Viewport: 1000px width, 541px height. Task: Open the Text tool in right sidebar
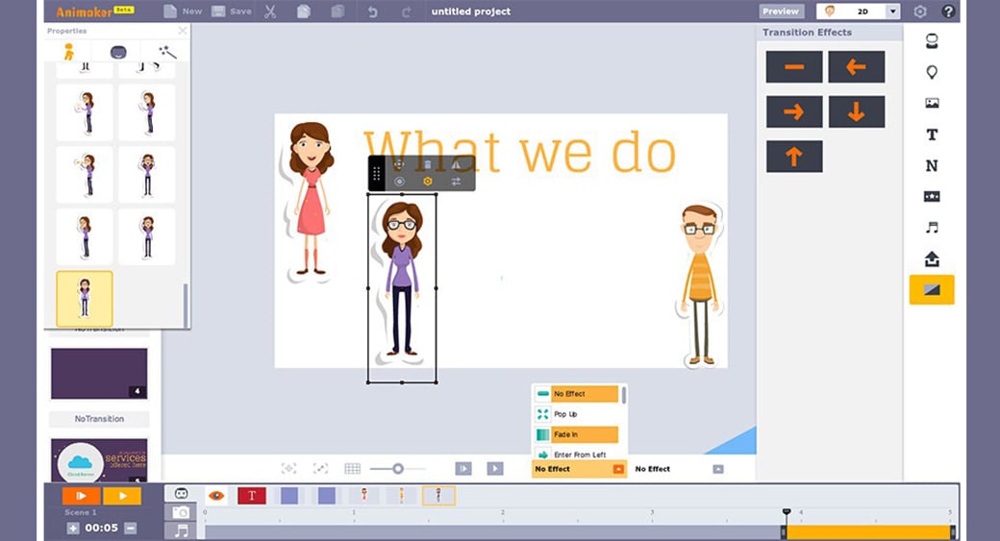931,135
